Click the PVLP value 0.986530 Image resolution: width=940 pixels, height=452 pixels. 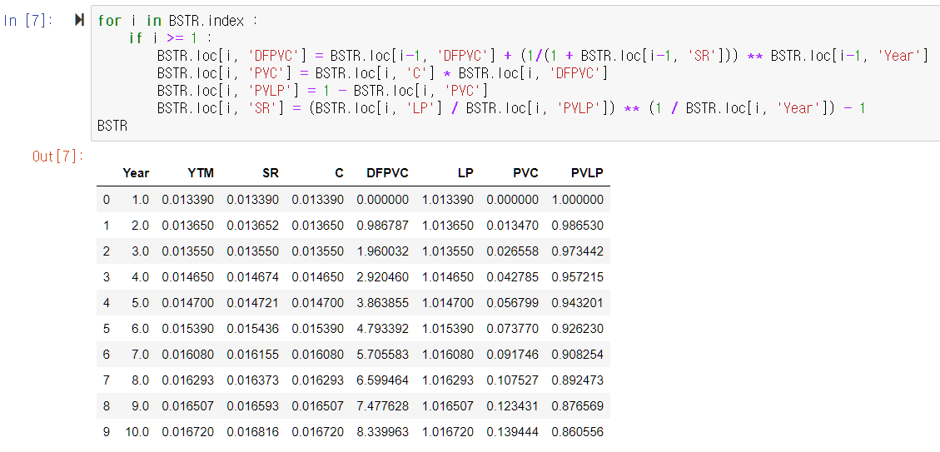tap(577, 226)
